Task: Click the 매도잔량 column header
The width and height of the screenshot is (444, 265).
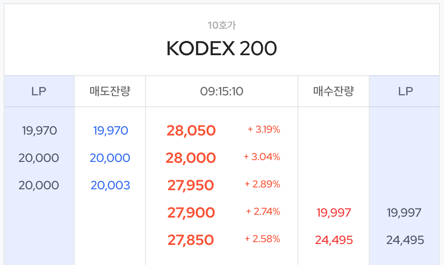Action: [x=110, y=91]
